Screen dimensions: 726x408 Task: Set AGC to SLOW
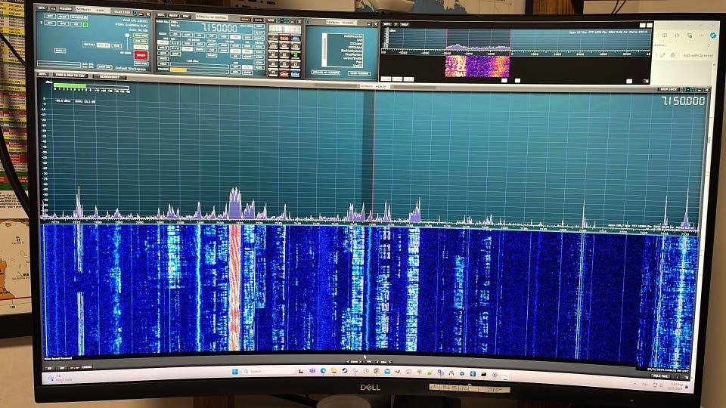pos(247,73)
